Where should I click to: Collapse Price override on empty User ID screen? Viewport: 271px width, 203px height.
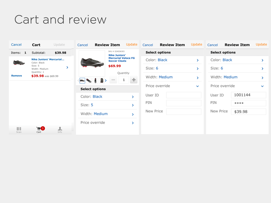[172, 86]
